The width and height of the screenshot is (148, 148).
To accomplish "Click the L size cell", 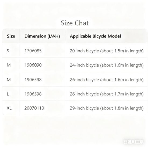I will point(8,94).
